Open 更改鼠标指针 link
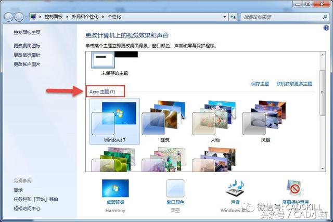This screenshot has height=222, width=333. pos(27,55)
